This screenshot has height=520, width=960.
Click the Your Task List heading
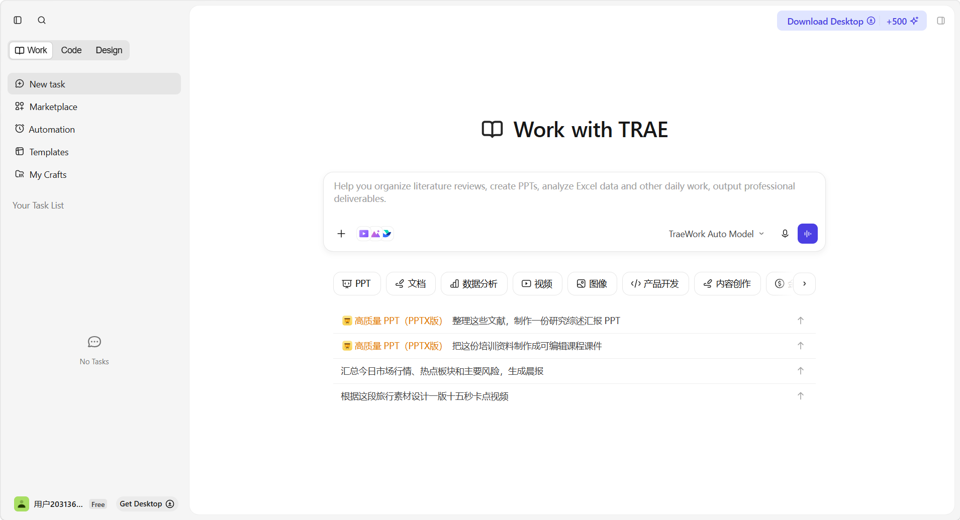pos(38,205)
